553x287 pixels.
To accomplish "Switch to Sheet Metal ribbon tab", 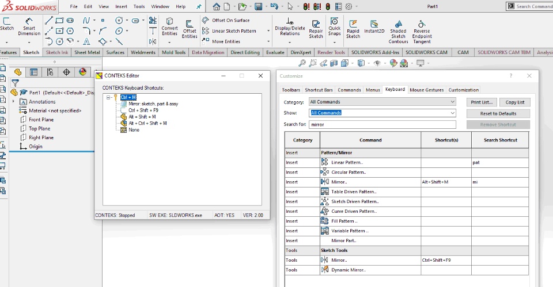I will point(87,52).
